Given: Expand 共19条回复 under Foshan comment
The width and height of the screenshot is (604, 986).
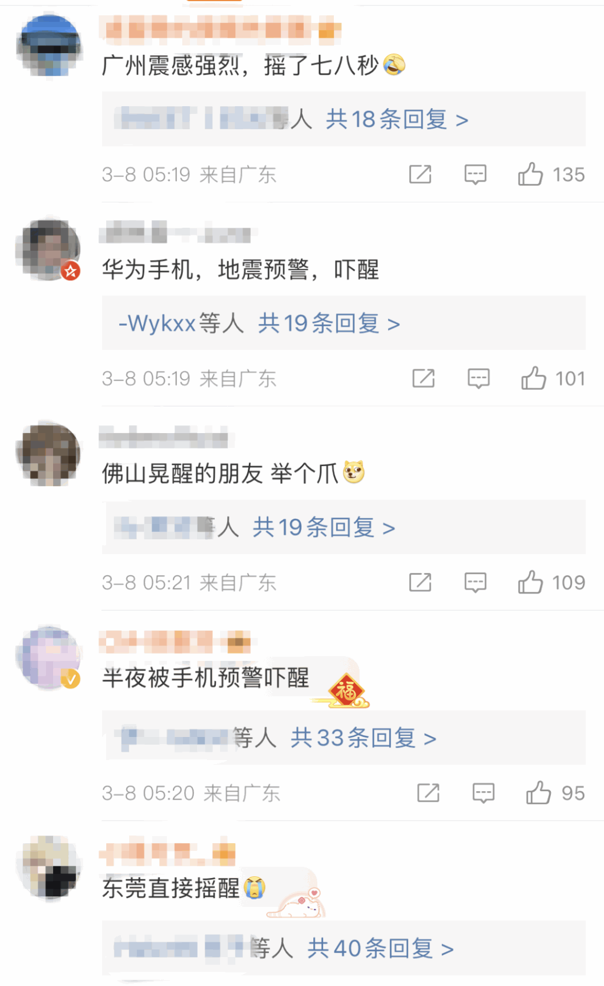Looking at the screenshot, I should coord(324,528).
